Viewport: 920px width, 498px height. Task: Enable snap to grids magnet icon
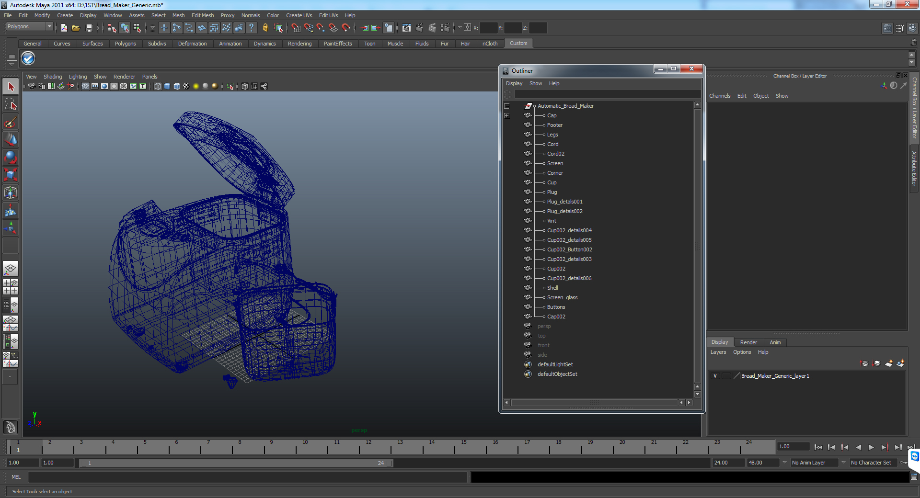(296, 28)
